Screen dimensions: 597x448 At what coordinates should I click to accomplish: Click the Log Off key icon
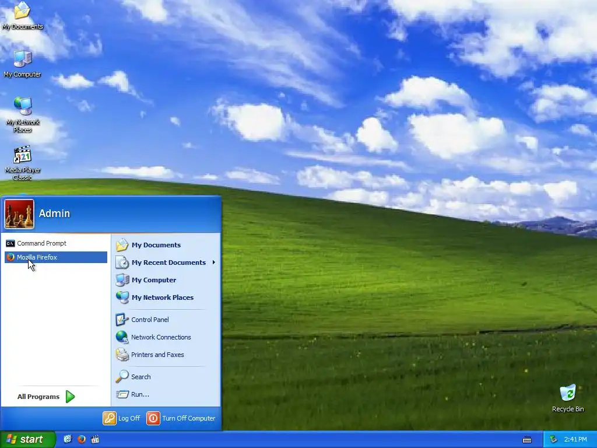109,418
